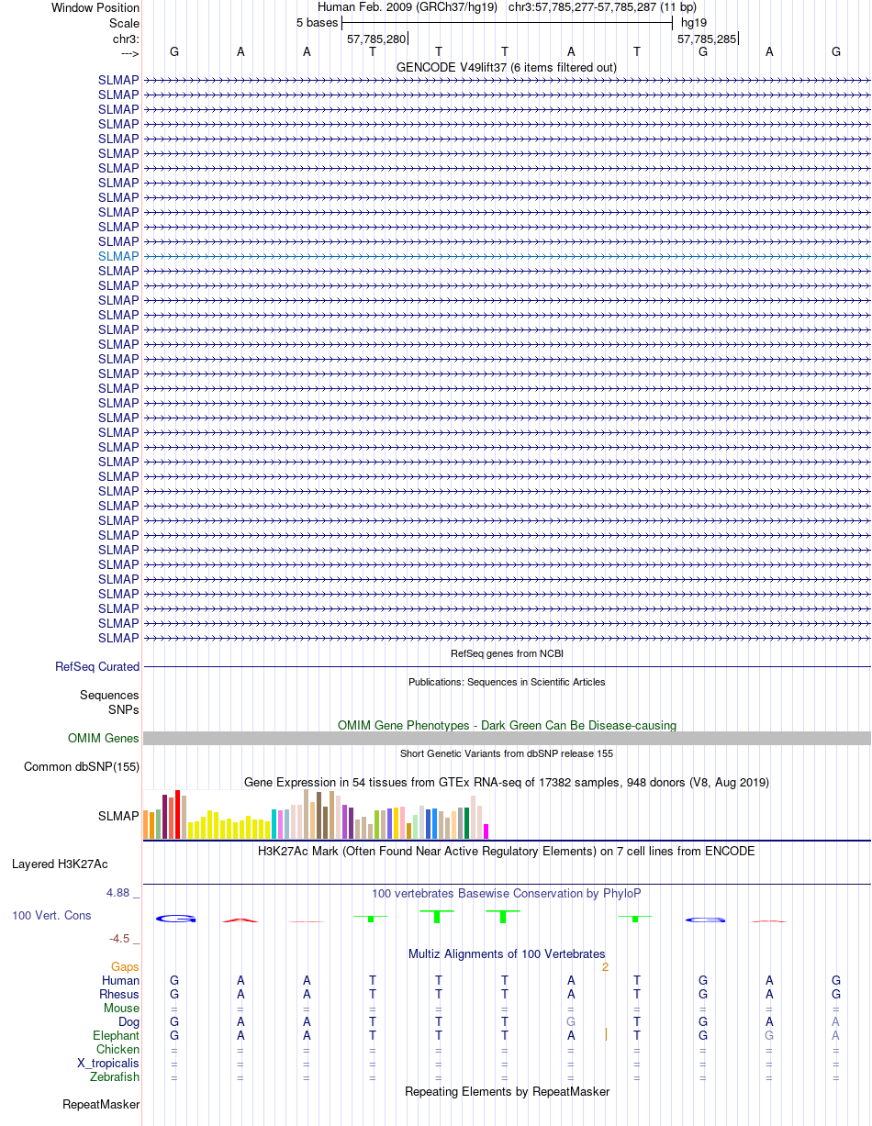Open the GENCODE V49lift37 track title

507,67
